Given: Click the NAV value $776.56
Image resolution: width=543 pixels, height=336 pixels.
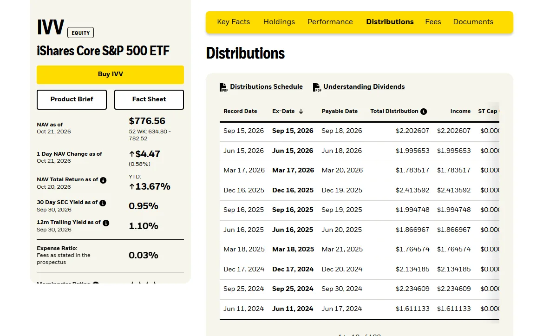Looking at the screenshot, I should (x=147, y=121).
